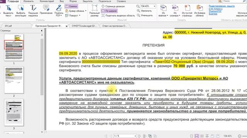Open the PhantomPDF Business upgrade link

[221, 10]
